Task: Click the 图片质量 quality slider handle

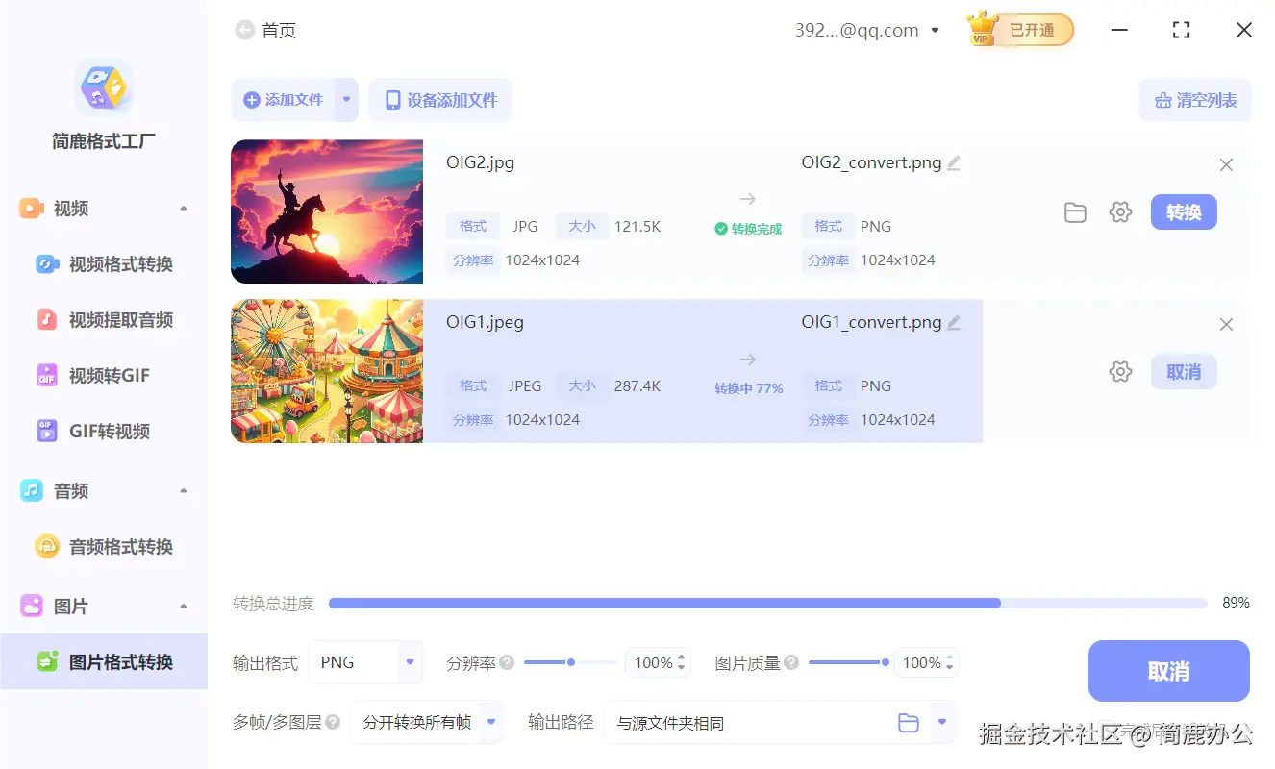Action: (x=887, y=662)
